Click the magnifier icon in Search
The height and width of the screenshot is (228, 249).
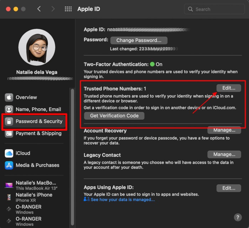190,9
